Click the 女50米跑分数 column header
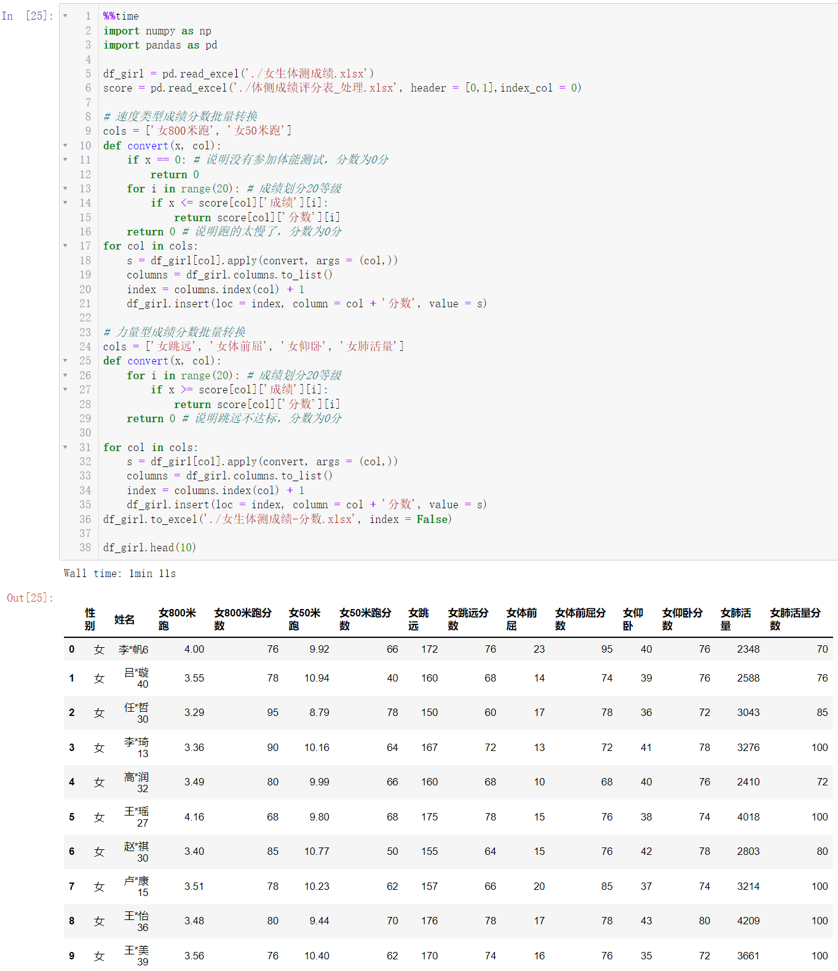Viewport: 838px width, 971px height. tap(365, 619)
